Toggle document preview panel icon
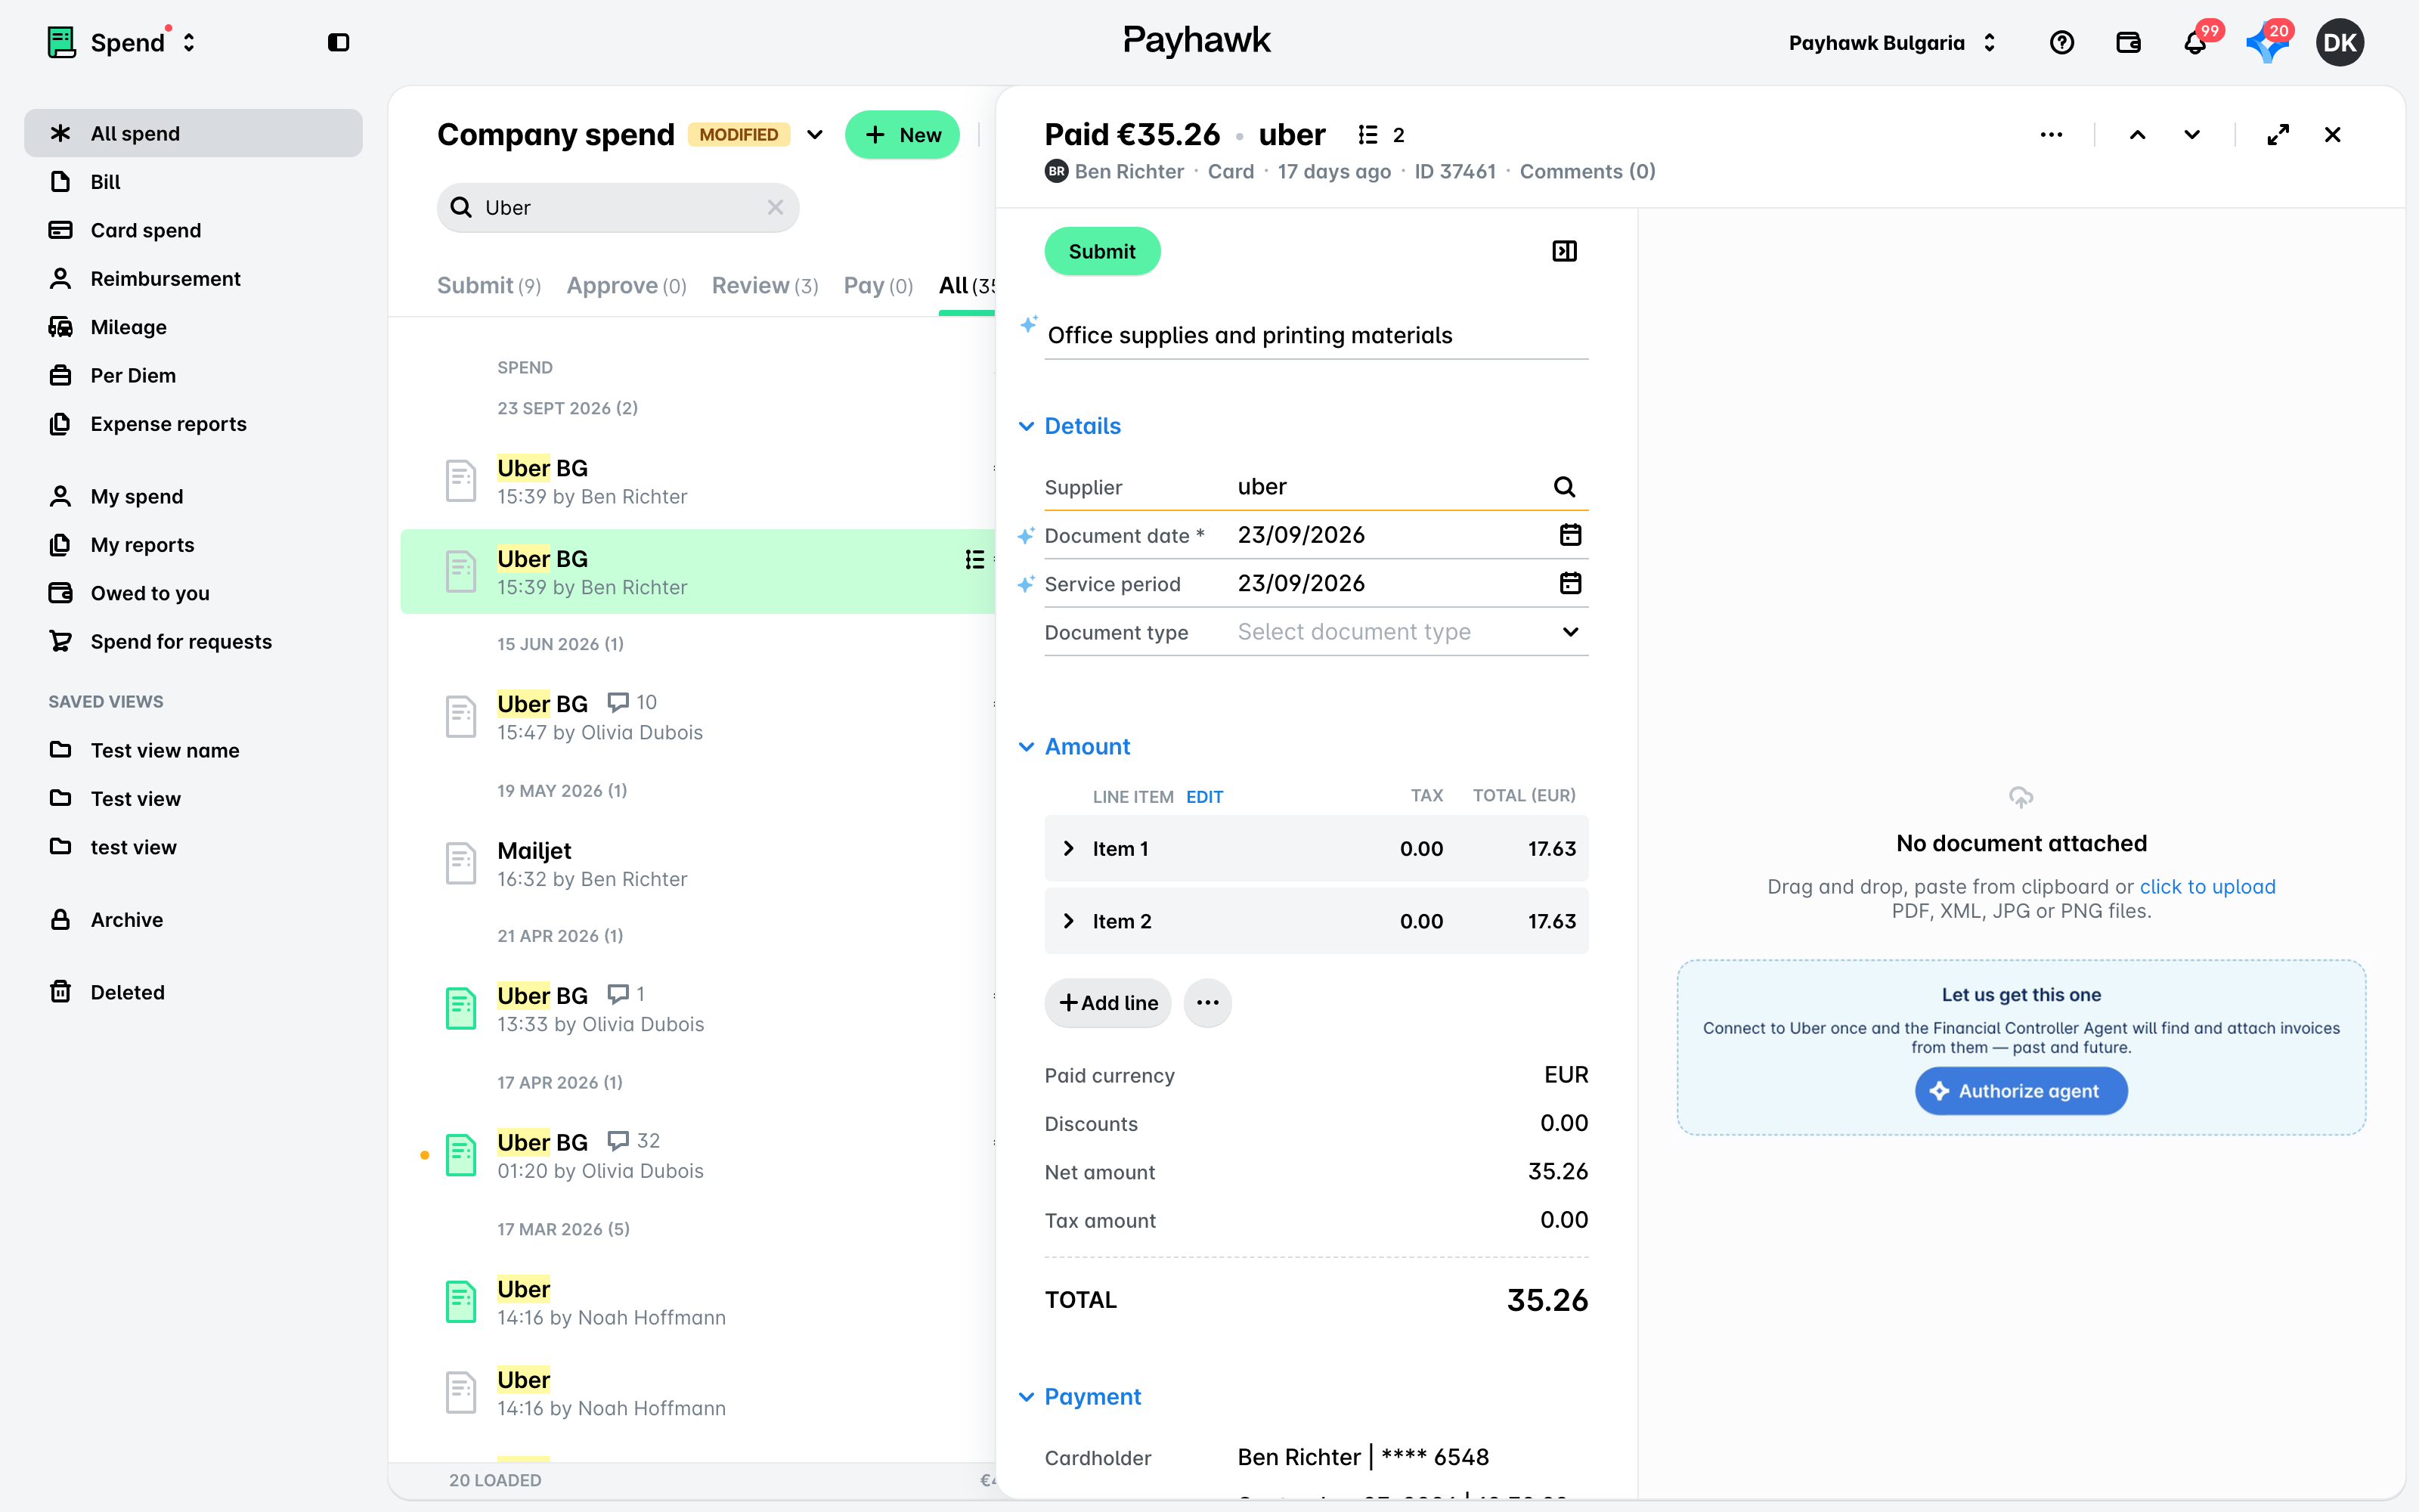Screen dimensions: 2419x1512 tap(1564, 251)
